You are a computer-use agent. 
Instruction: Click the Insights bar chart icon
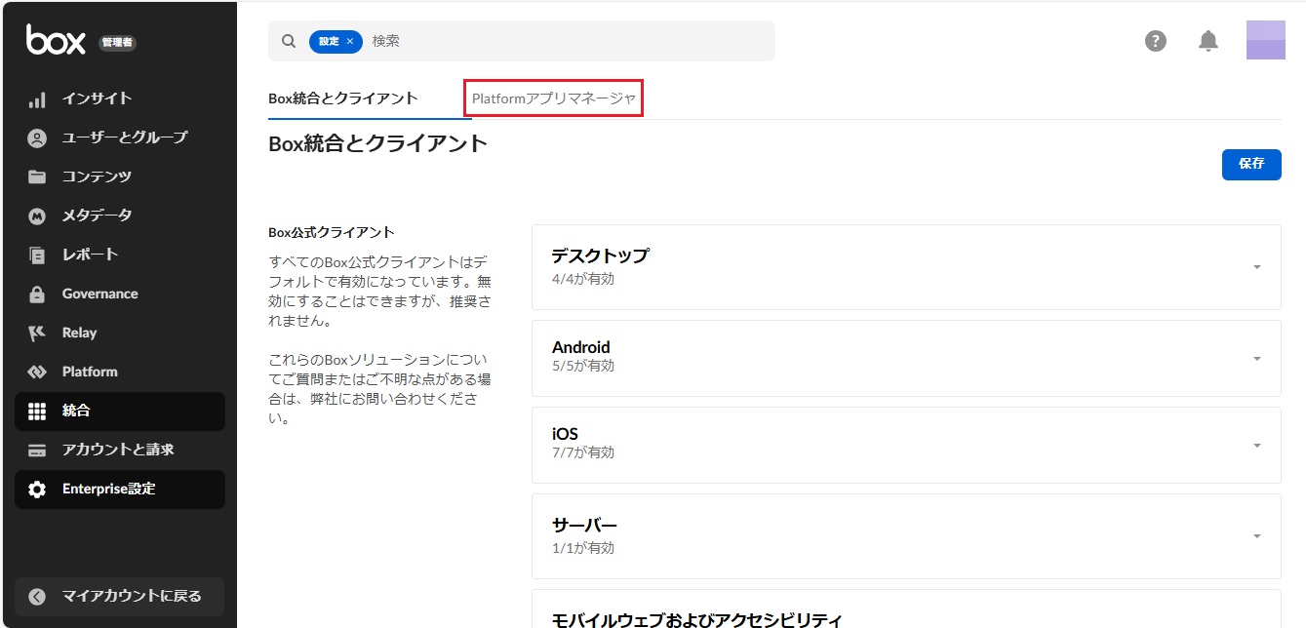pyautogui.click(x=37, y=99)
